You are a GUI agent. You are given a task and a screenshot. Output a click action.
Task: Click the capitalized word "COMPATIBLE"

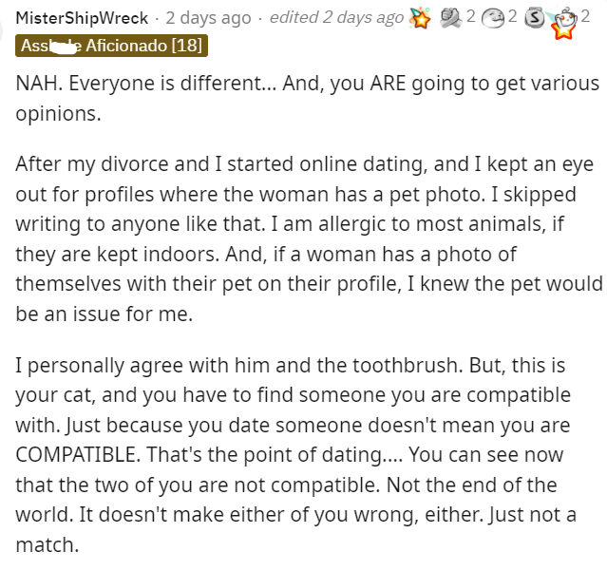point(80,454)
